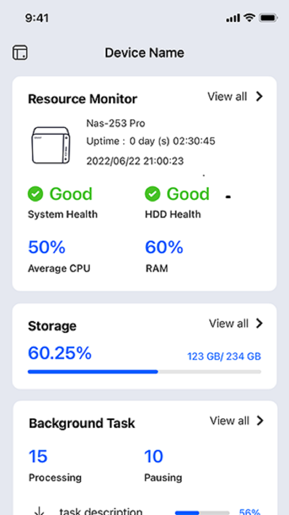Open View all for Background Task

229,421
